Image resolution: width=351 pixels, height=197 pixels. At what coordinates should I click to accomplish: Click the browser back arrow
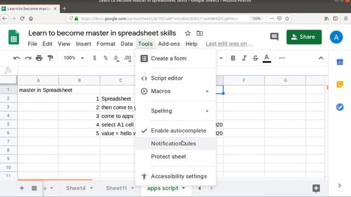[5, 19]
